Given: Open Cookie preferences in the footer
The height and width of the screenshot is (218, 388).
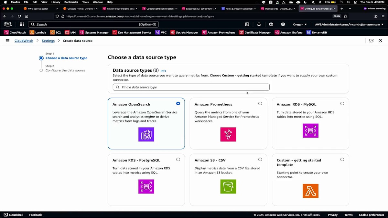Looking at the screenshot, I should point(372,215).
